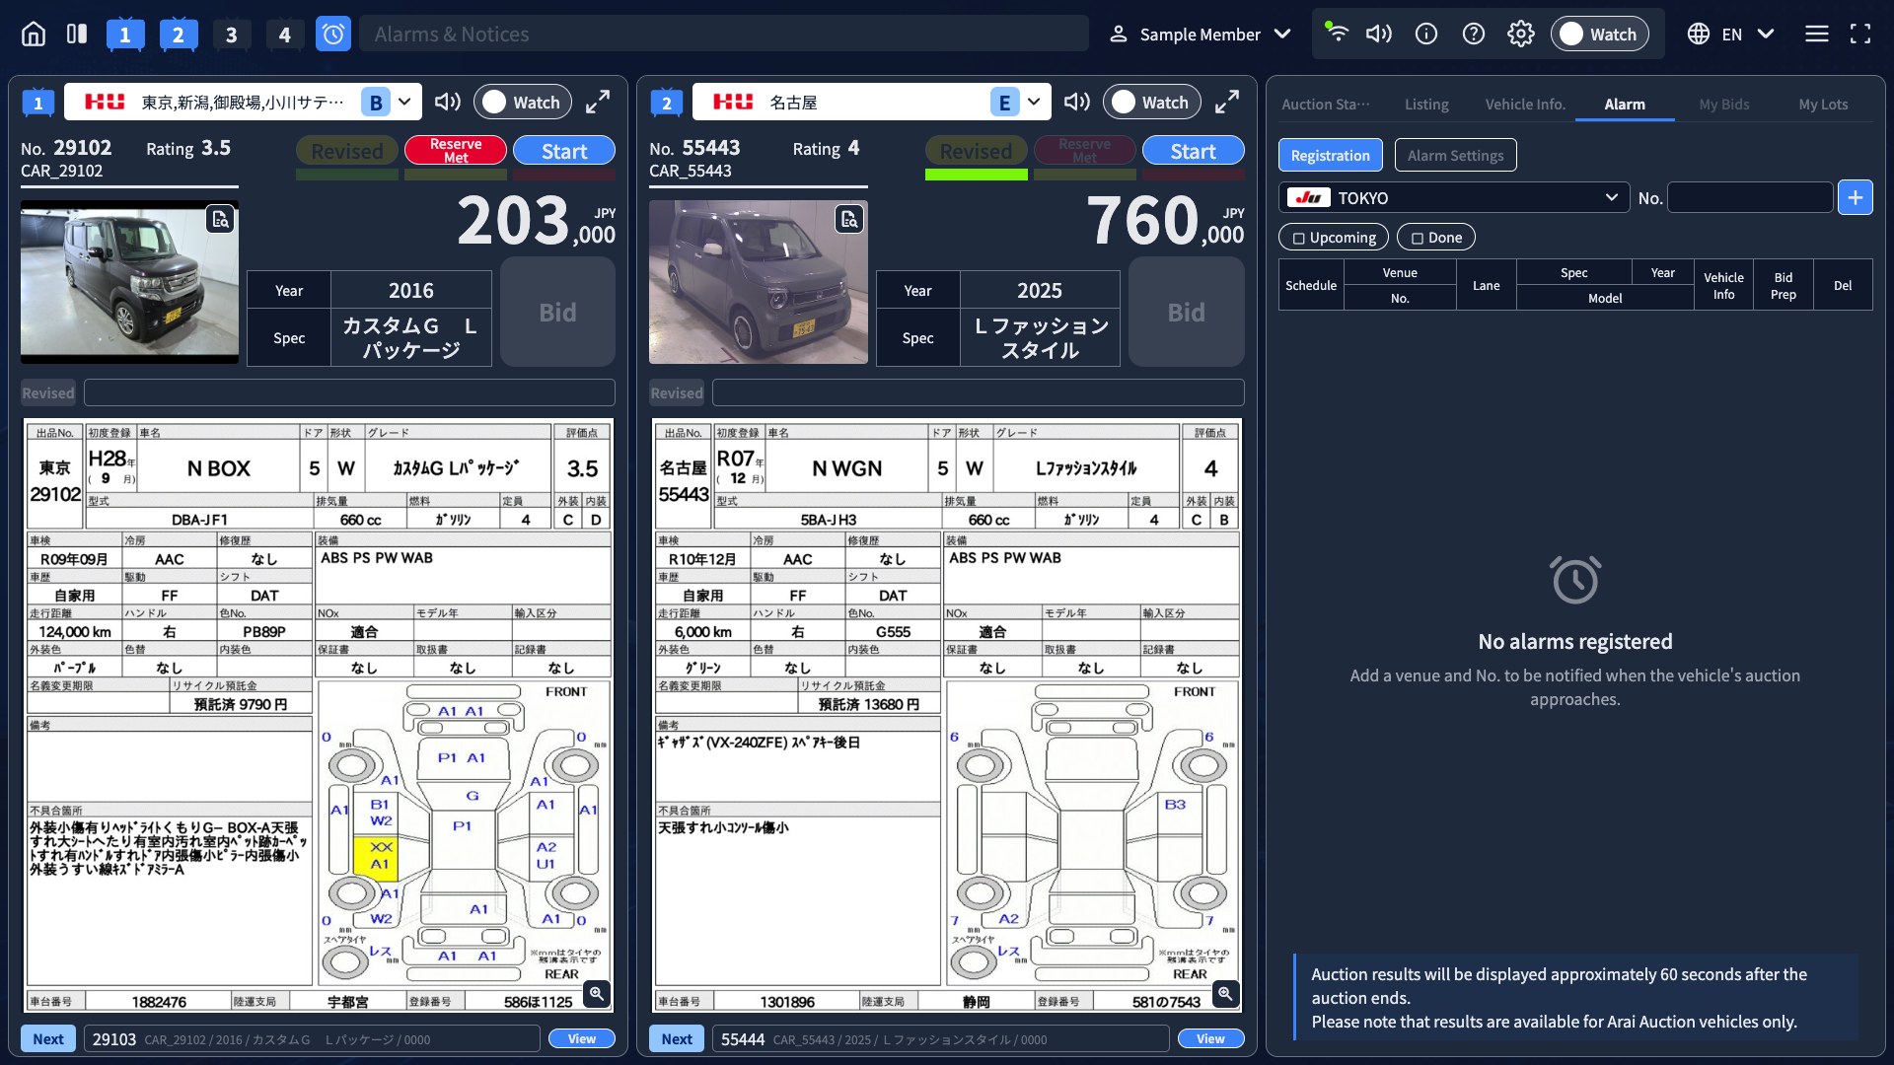Toggle the header Watch switch
The width and height of the screenshot is (1894, 1065).
click(x=1599, y=34)
